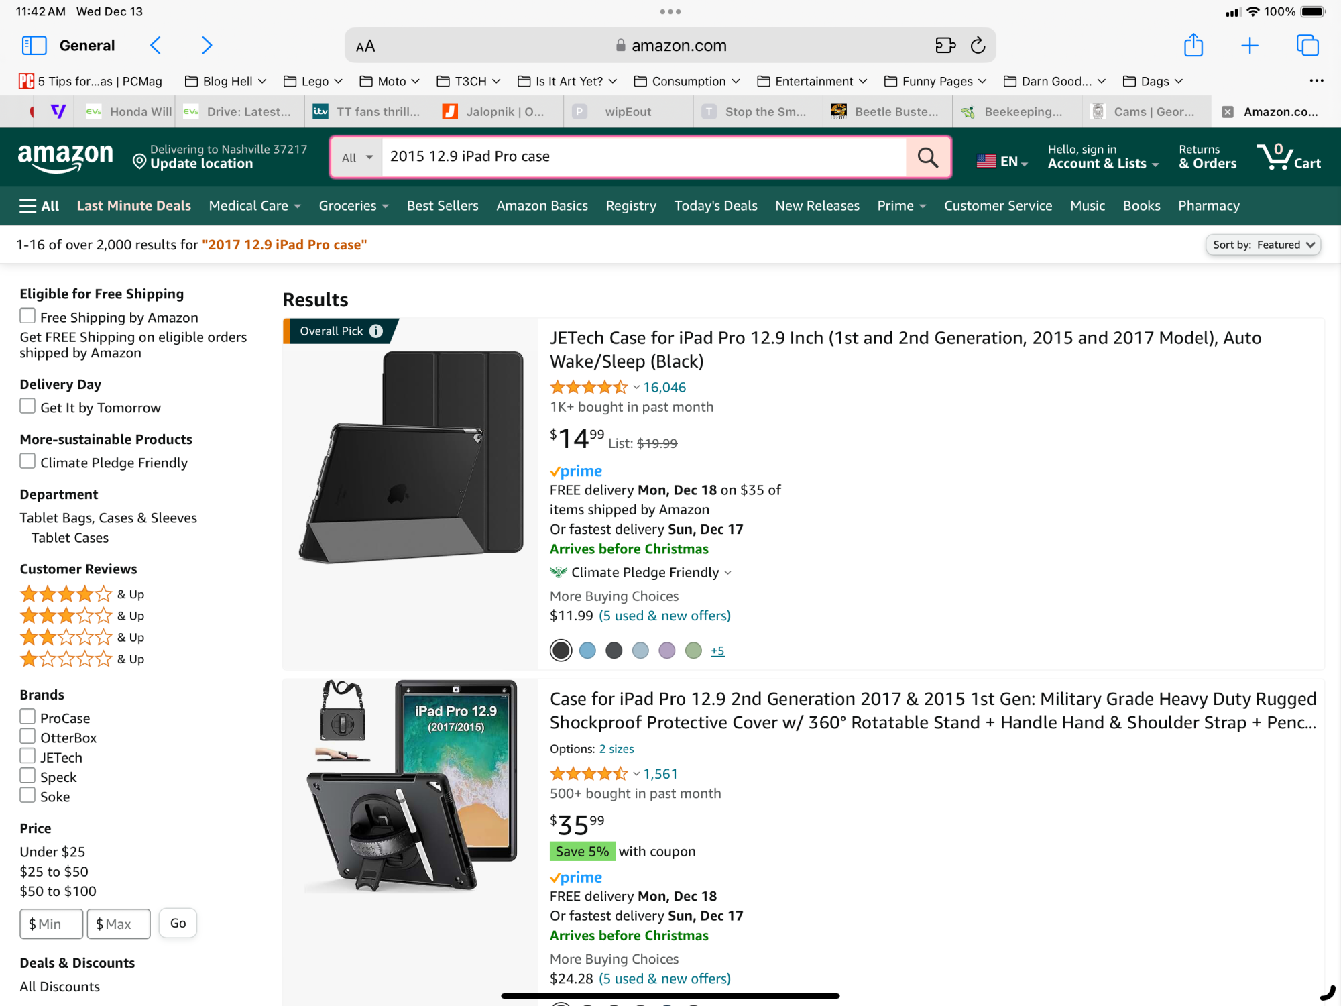Enable Get It by Tomorrow filter

click(27, 406)
